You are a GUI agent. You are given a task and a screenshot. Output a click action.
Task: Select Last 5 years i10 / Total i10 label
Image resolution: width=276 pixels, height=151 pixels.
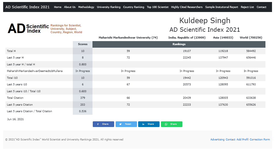coord(24,91)
